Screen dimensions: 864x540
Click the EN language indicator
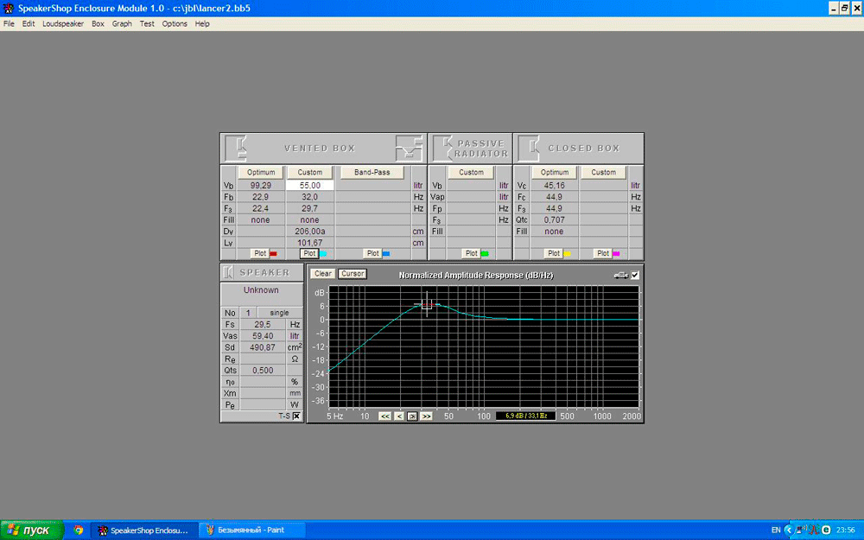pyautogui.click(x=776, y=530)
